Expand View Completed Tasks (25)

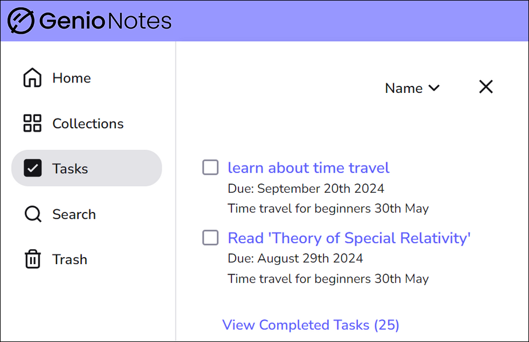[x=311, y=325]
